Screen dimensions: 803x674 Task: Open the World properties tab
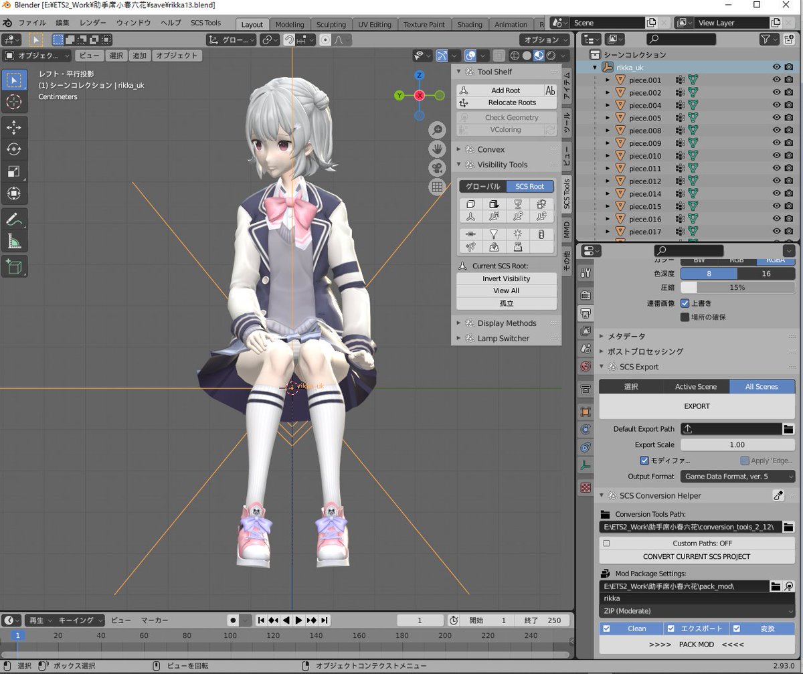[x=586, y=366]
